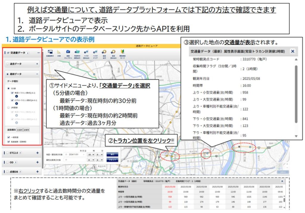Choose the 5分値 radio option
Viewport: 305px width, 213px height.
point(8,88)
